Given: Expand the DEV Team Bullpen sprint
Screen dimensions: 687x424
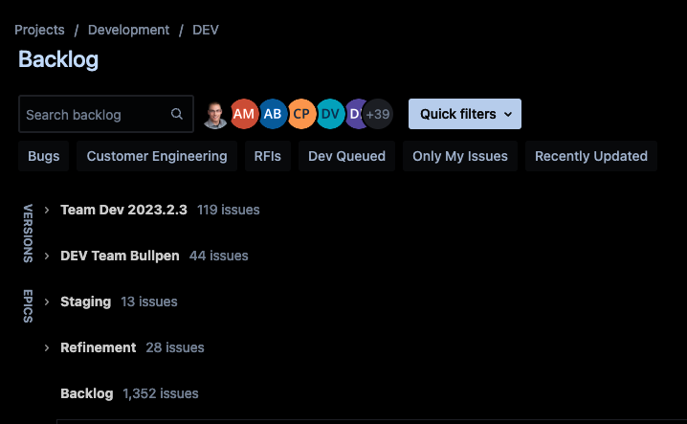Looking at the screenshot, I should click(47, 257).
